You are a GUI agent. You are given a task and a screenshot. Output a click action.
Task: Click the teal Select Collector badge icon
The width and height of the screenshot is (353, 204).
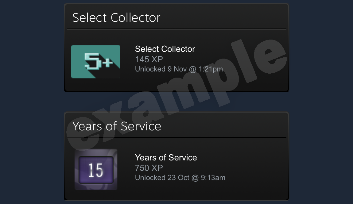click(x=96, y=62)
